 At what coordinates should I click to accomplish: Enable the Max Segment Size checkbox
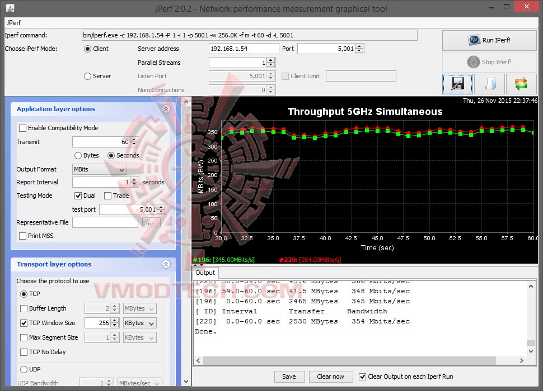(x=24, y=337)
